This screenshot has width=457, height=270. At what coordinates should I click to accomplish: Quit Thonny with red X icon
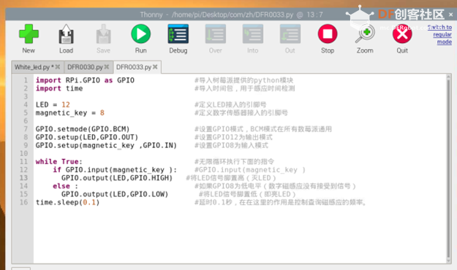click(402, 34)
